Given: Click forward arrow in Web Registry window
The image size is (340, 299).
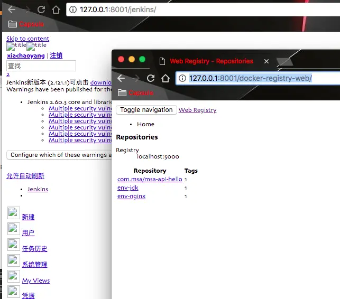Looking at the screenshot, I should (136, 78).
